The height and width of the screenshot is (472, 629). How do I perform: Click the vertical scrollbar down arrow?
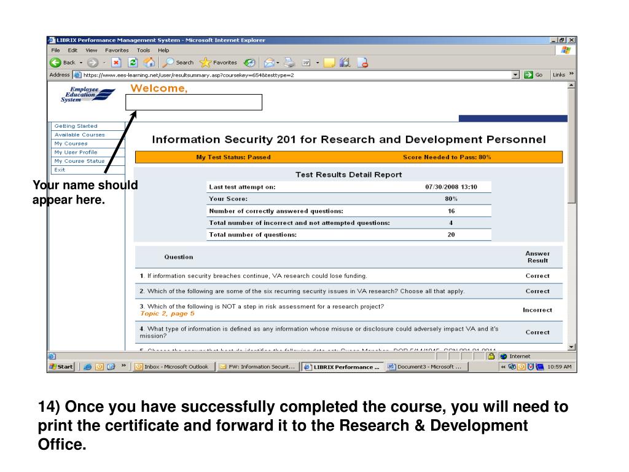[x=572, y=347]
